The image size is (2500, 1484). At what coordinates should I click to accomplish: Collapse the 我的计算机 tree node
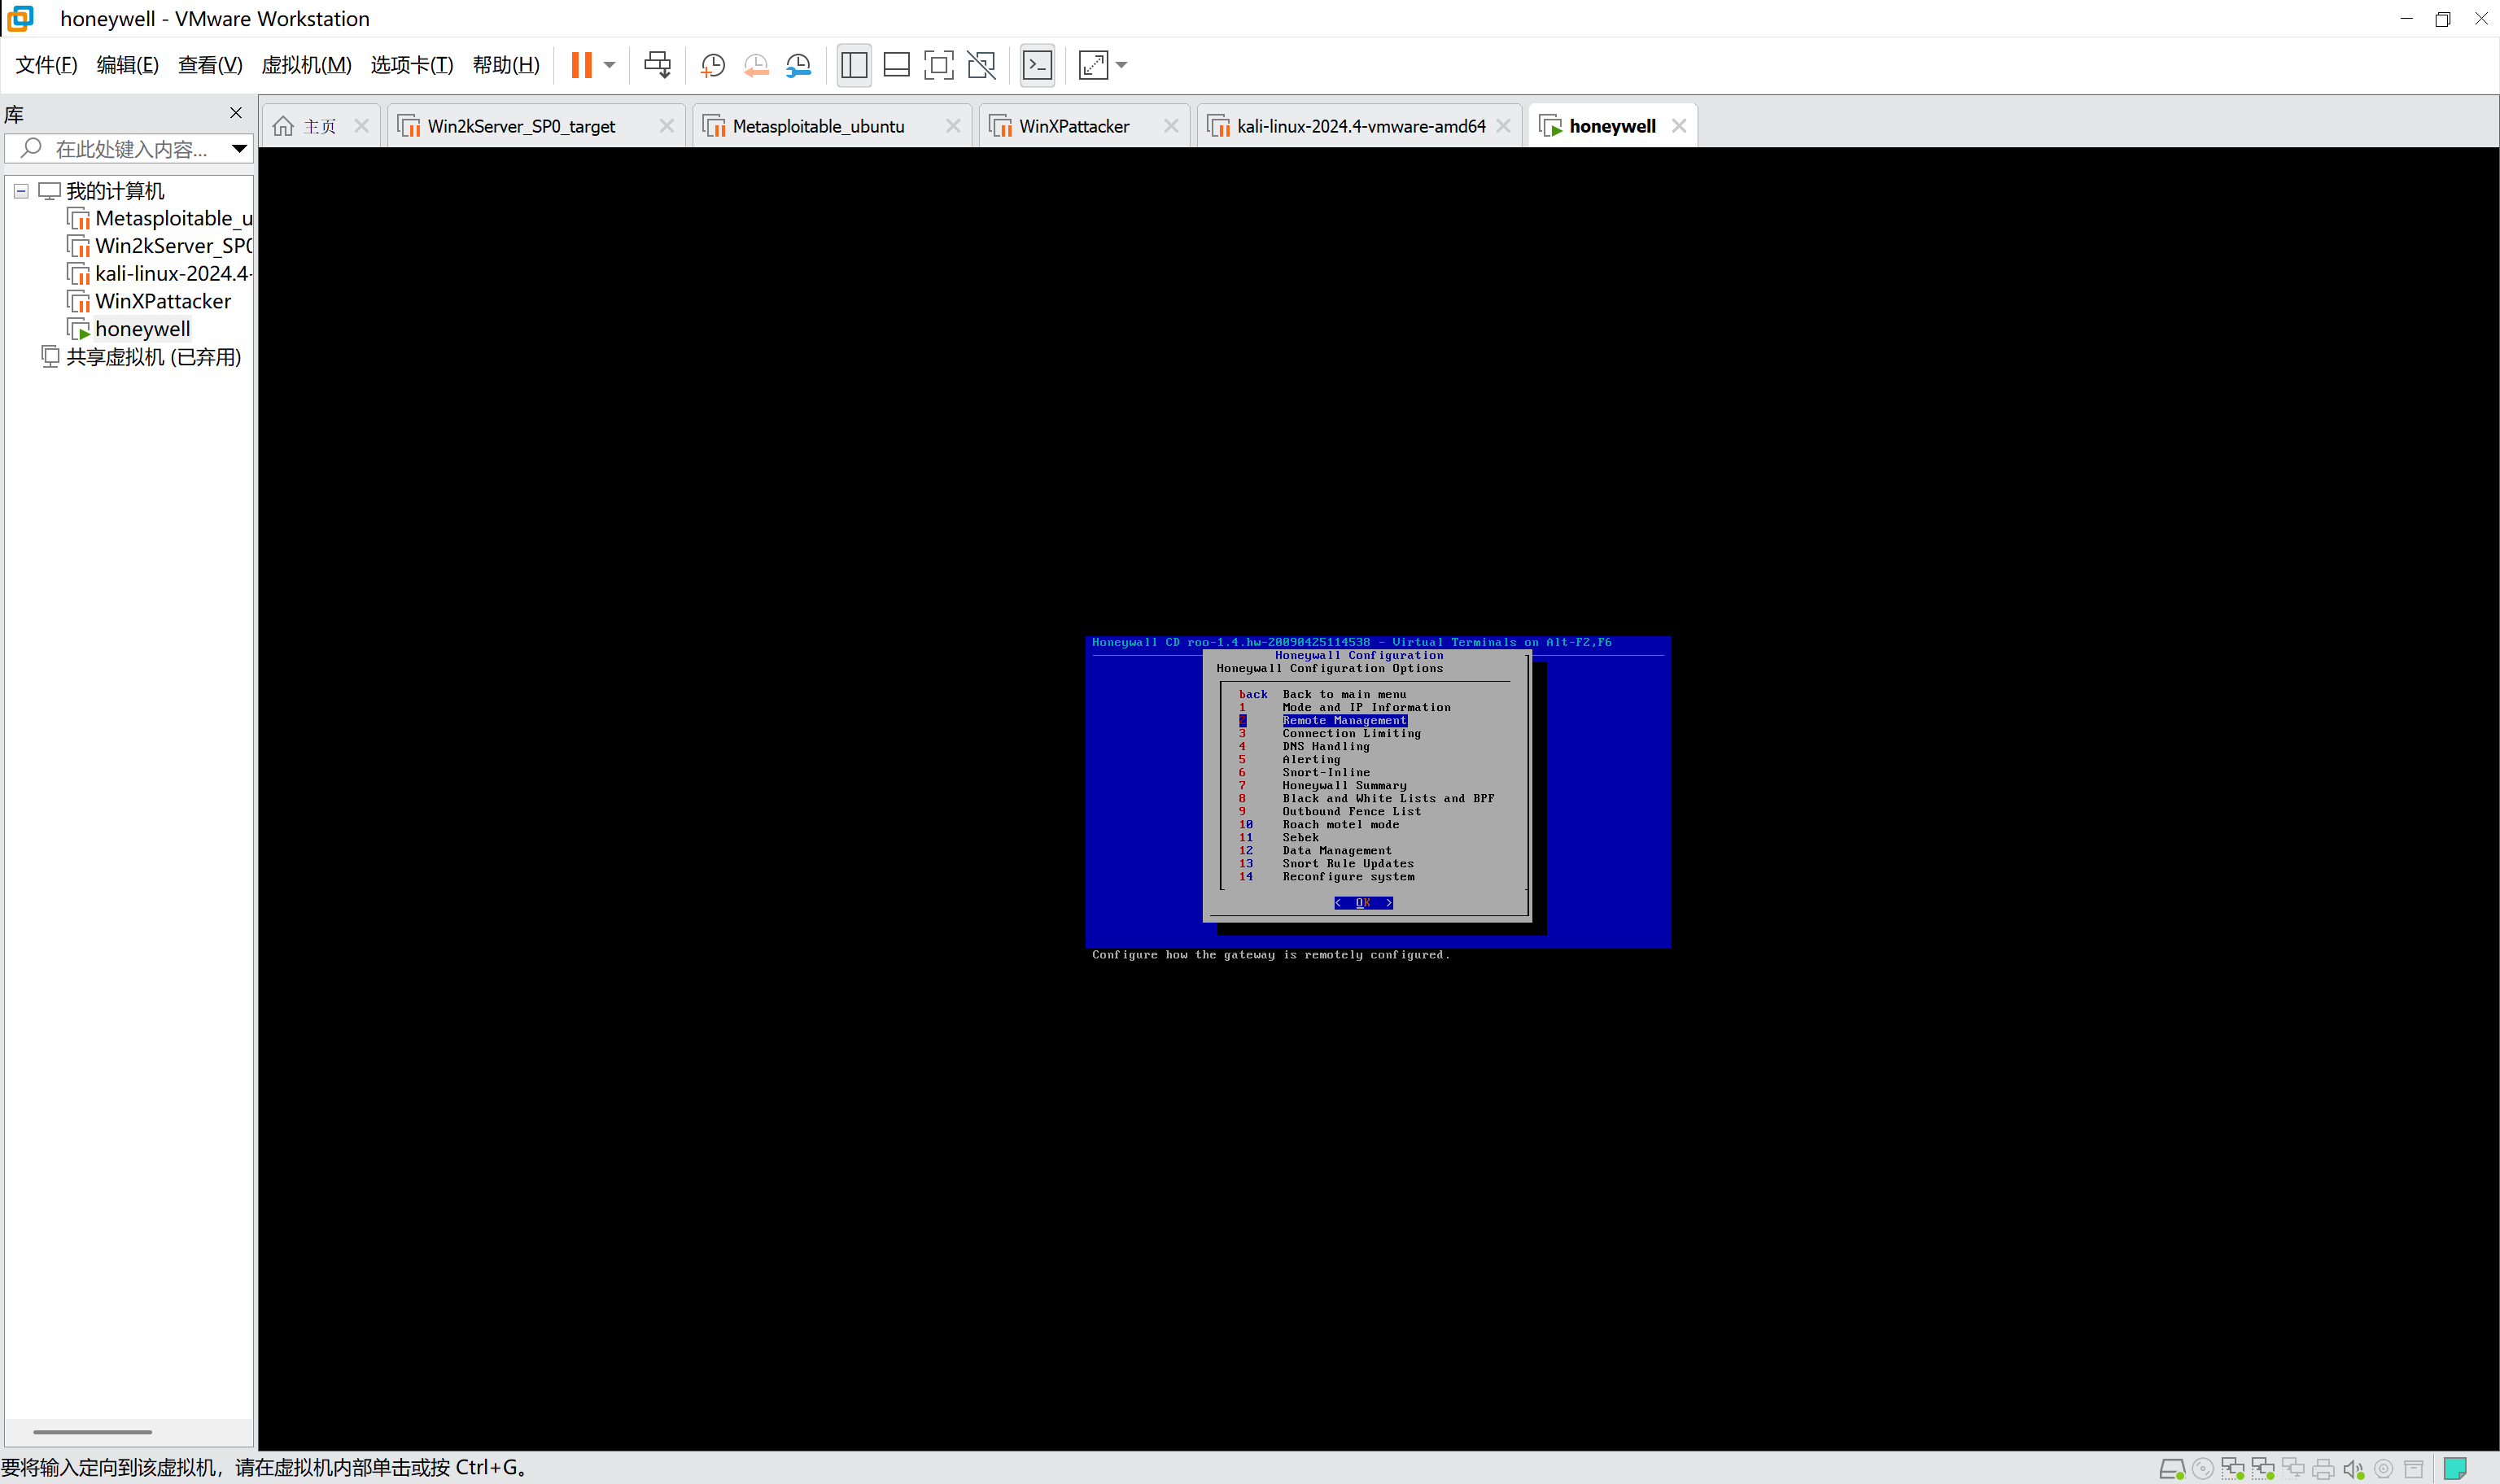click(21, 190)
